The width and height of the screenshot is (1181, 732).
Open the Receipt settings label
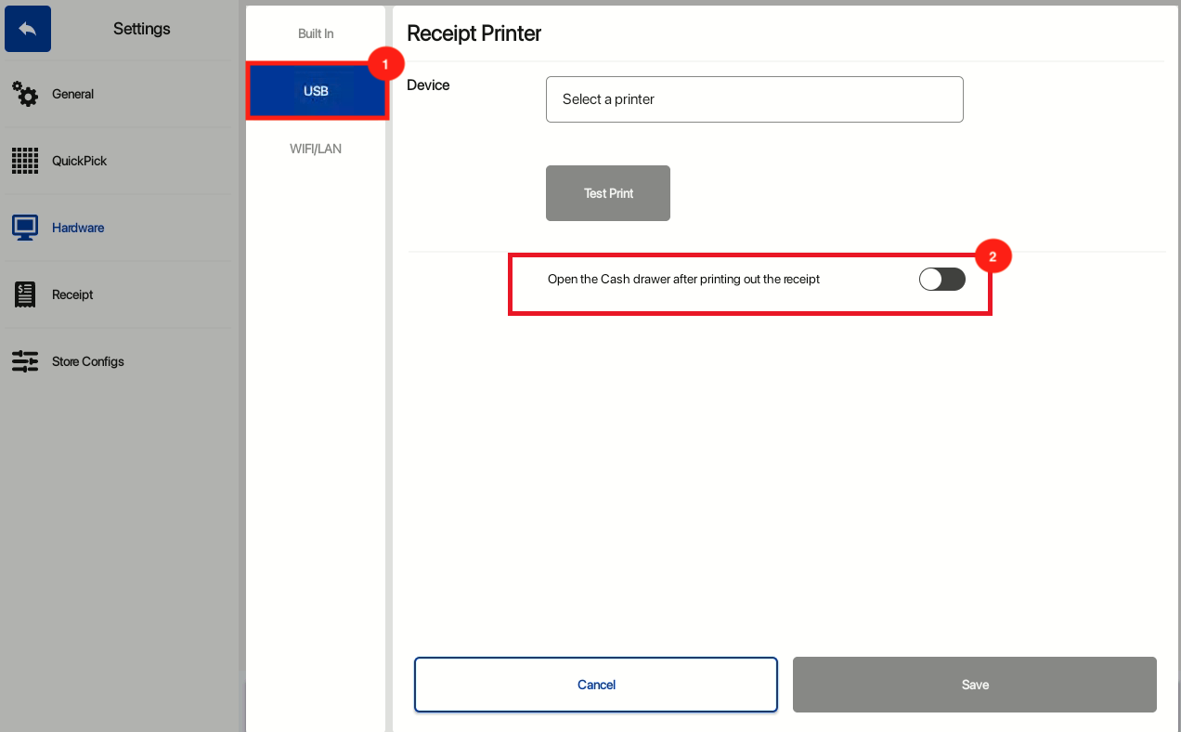pyautogui.click(x=73, y=294)
